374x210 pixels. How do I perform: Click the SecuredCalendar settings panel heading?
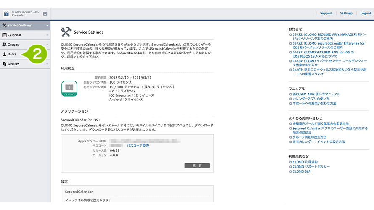[x=79, y=192]
